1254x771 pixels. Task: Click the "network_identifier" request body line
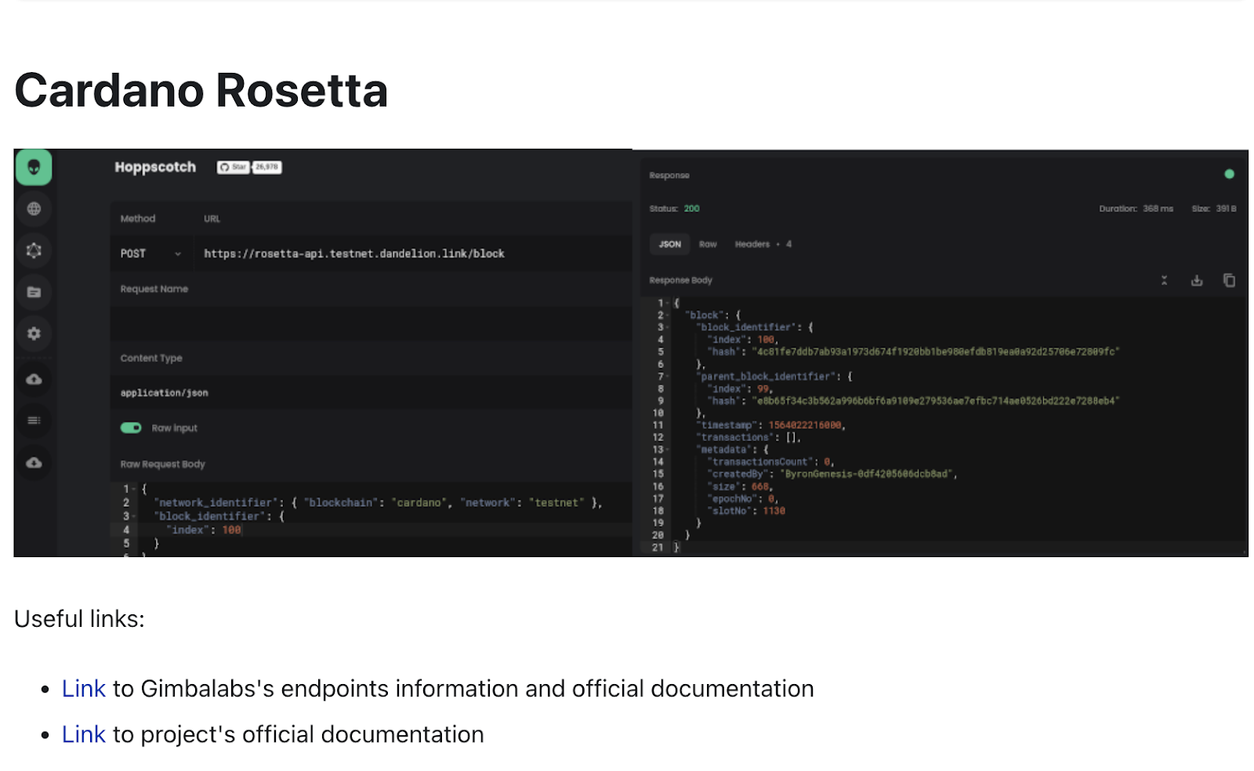click(x=378, y=503)
